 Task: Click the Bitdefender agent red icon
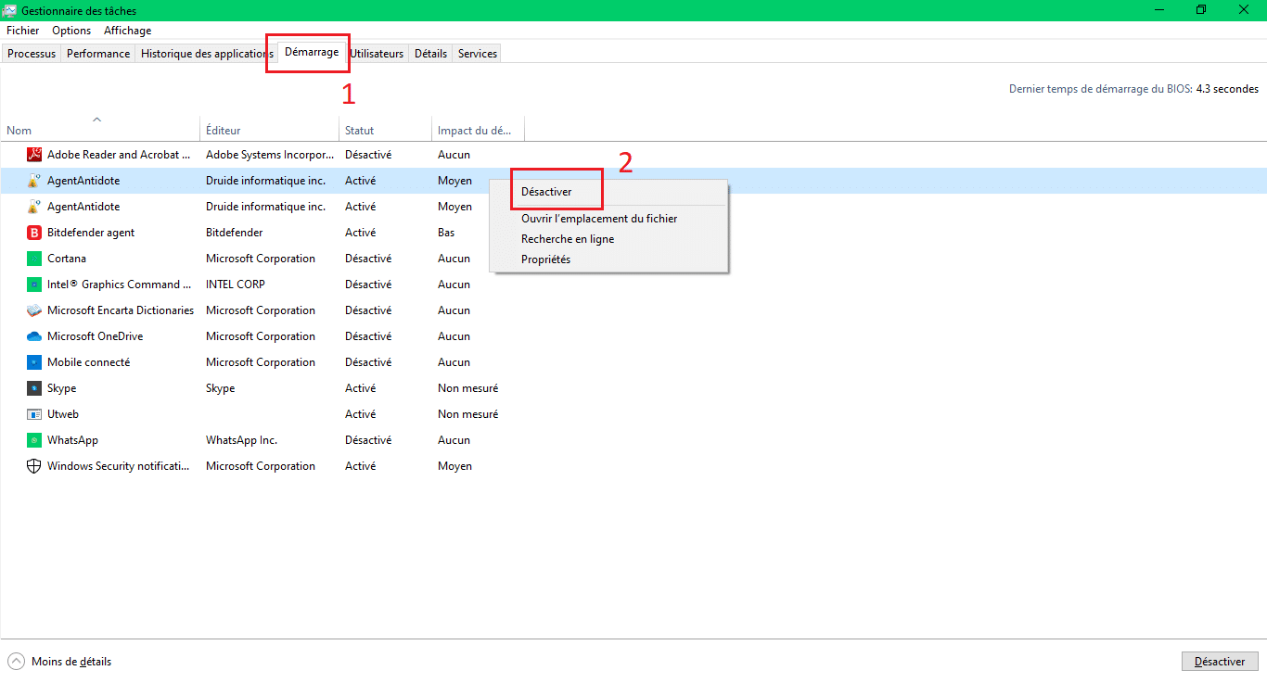click(34, 233)
